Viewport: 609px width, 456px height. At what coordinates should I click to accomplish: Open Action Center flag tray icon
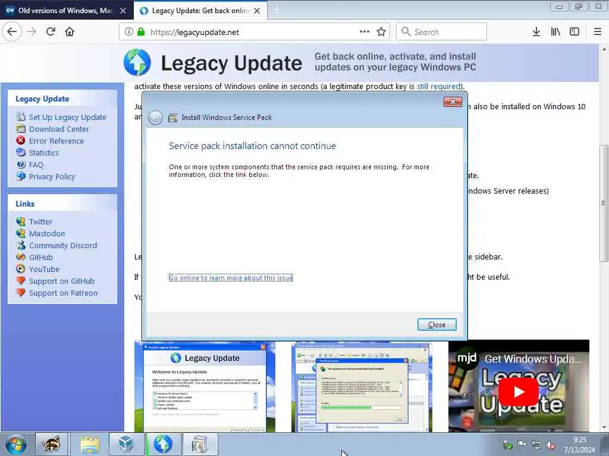pyautogui.click(x=522, y=445)
